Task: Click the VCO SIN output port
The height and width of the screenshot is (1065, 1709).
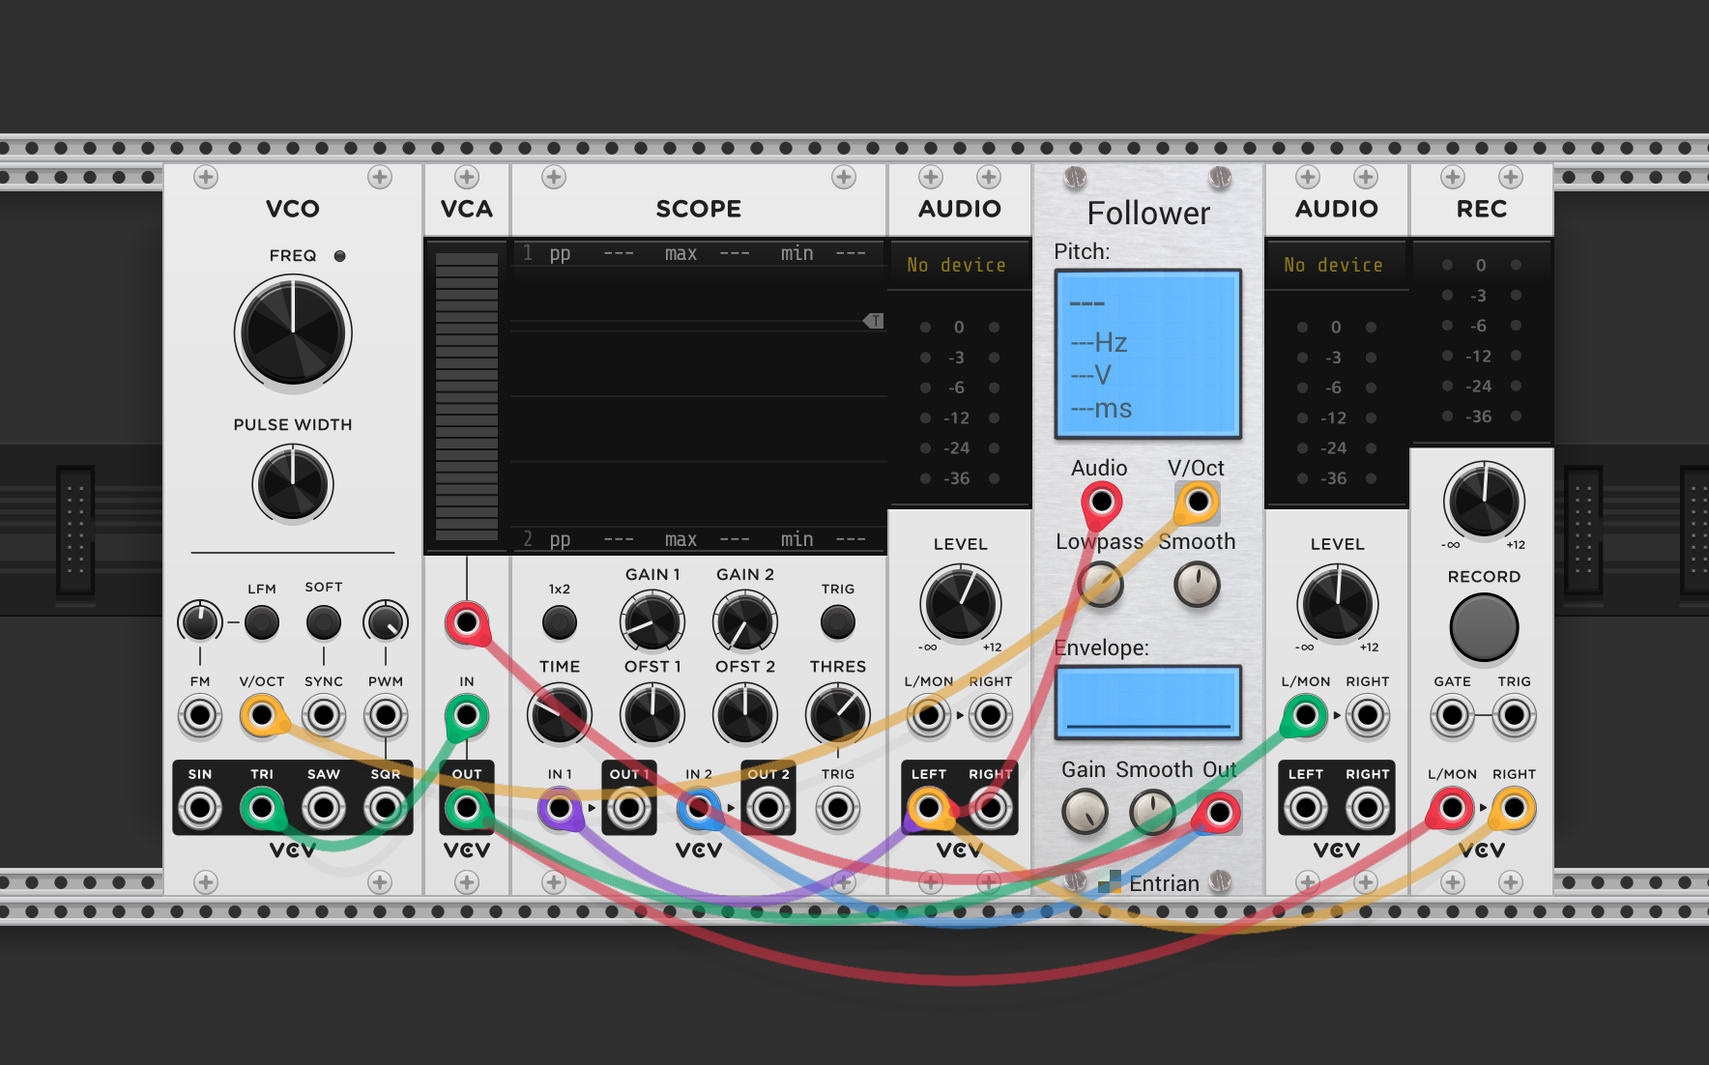Action: (x=200, y=808)
